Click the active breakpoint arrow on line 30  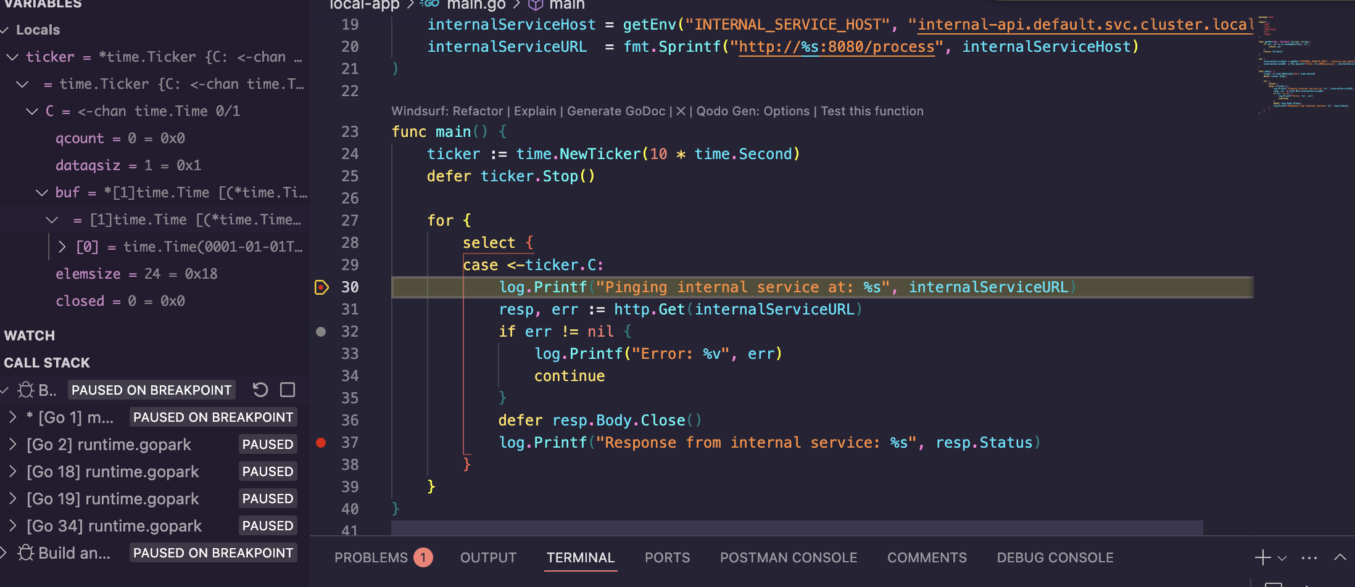pyautogui.click(x=321, y=287)
